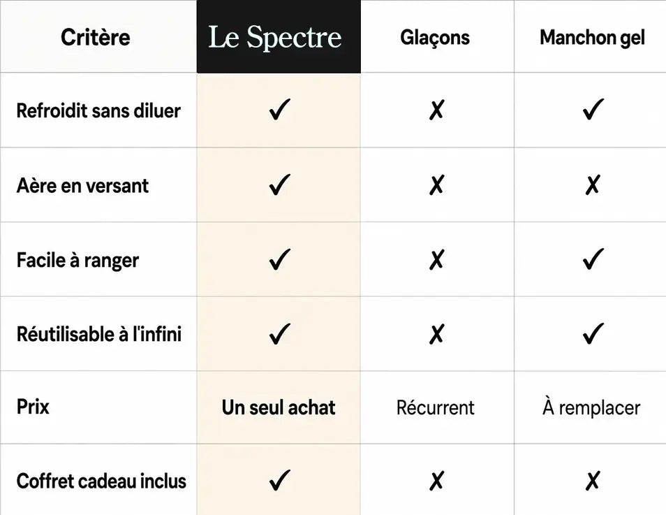Screen dimensions: 666x515
Task: Click the 'Prix' row label
Action: [33, 407]
